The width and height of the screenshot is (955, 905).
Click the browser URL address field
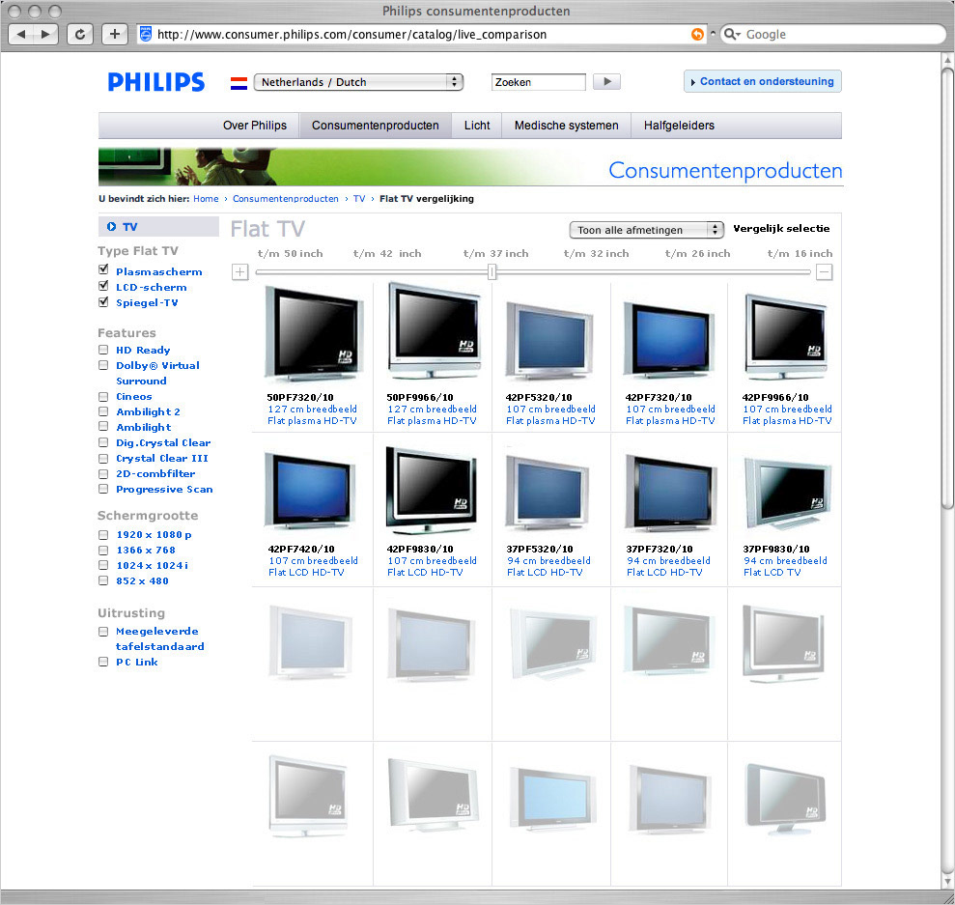pos(420,34)
